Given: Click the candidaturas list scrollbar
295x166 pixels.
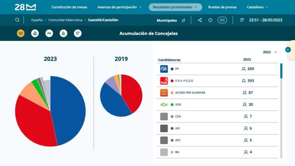Looking at the screenshot, I should point(281,71).
